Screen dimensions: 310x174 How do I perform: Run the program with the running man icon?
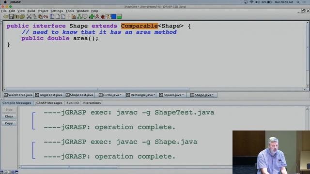(x=97, y=16)
